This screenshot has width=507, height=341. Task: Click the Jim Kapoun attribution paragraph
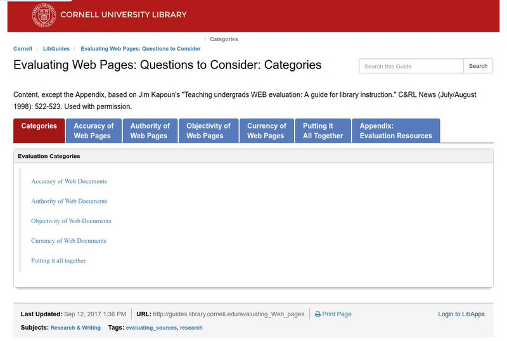[245, 101]
